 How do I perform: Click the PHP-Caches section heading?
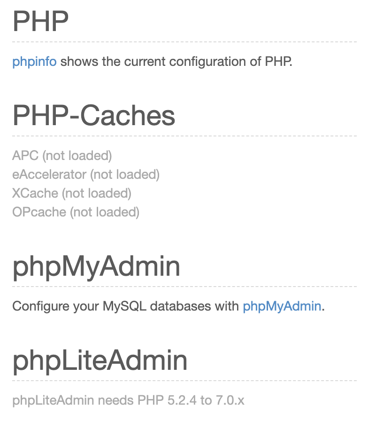93,115
